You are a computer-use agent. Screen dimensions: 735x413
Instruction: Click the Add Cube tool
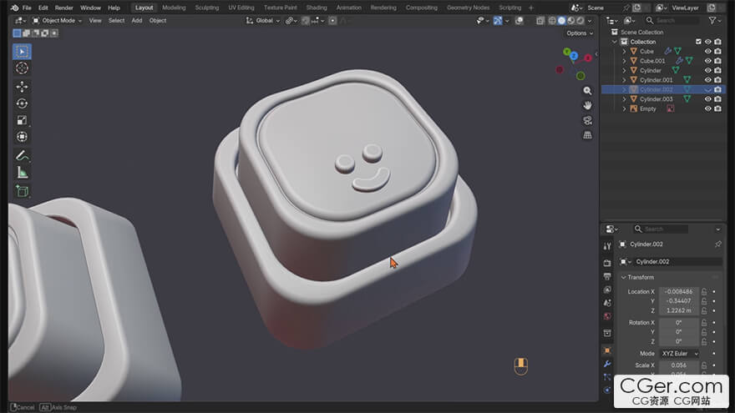[x=23, y=191]
